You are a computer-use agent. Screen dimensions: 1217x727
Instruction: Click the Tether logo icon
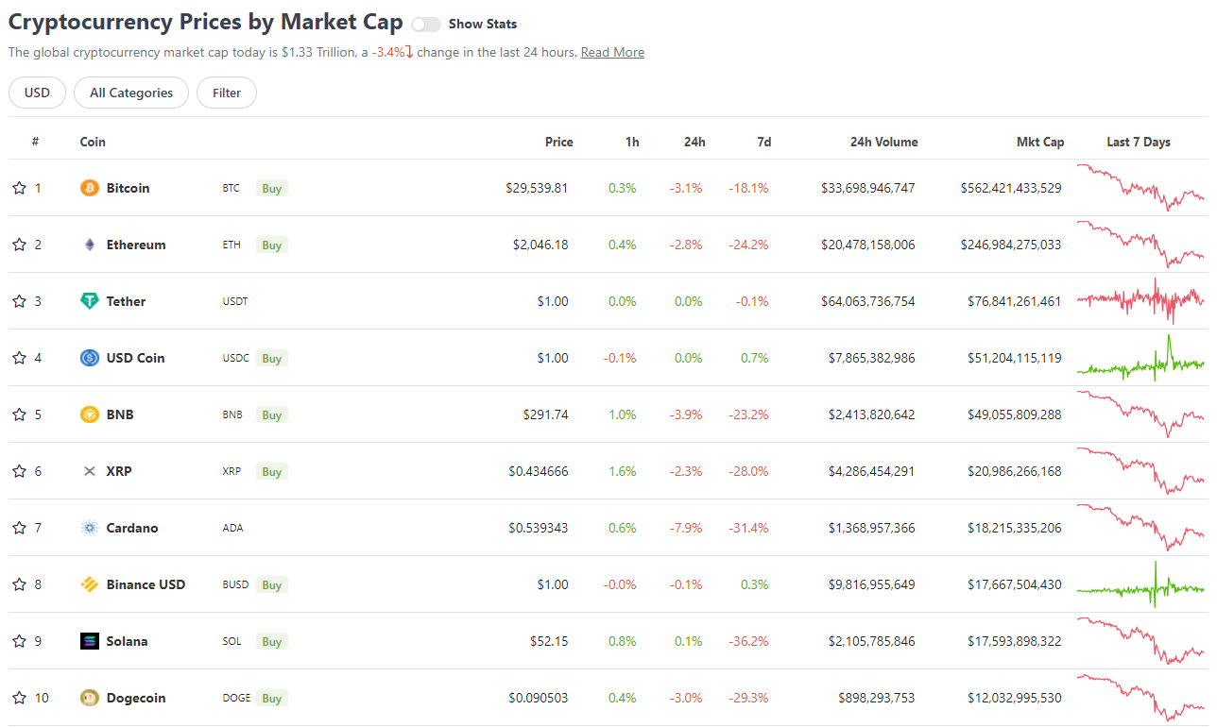point(90,301)
